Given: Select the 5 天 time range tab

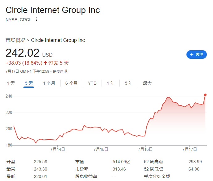Looking at the screenshot, I should (29, 83).
